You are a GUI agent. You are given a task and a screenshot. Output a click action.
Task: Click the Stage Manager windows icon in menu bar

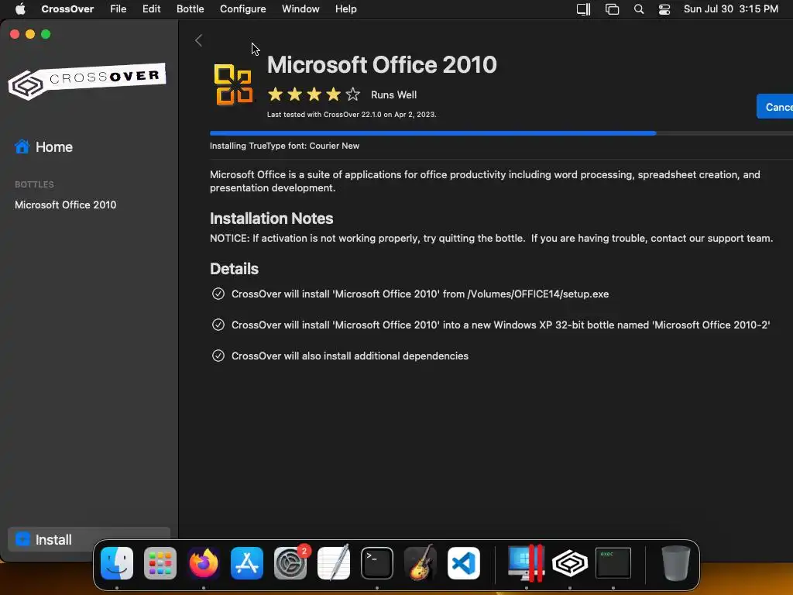coord(612,9)
